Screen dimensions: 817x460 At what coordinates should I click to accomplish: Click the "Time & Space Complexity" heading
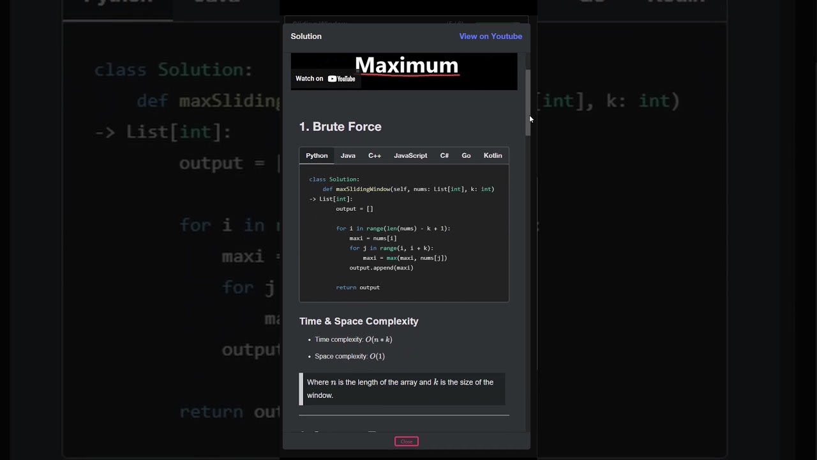click(x=359, y=321)
